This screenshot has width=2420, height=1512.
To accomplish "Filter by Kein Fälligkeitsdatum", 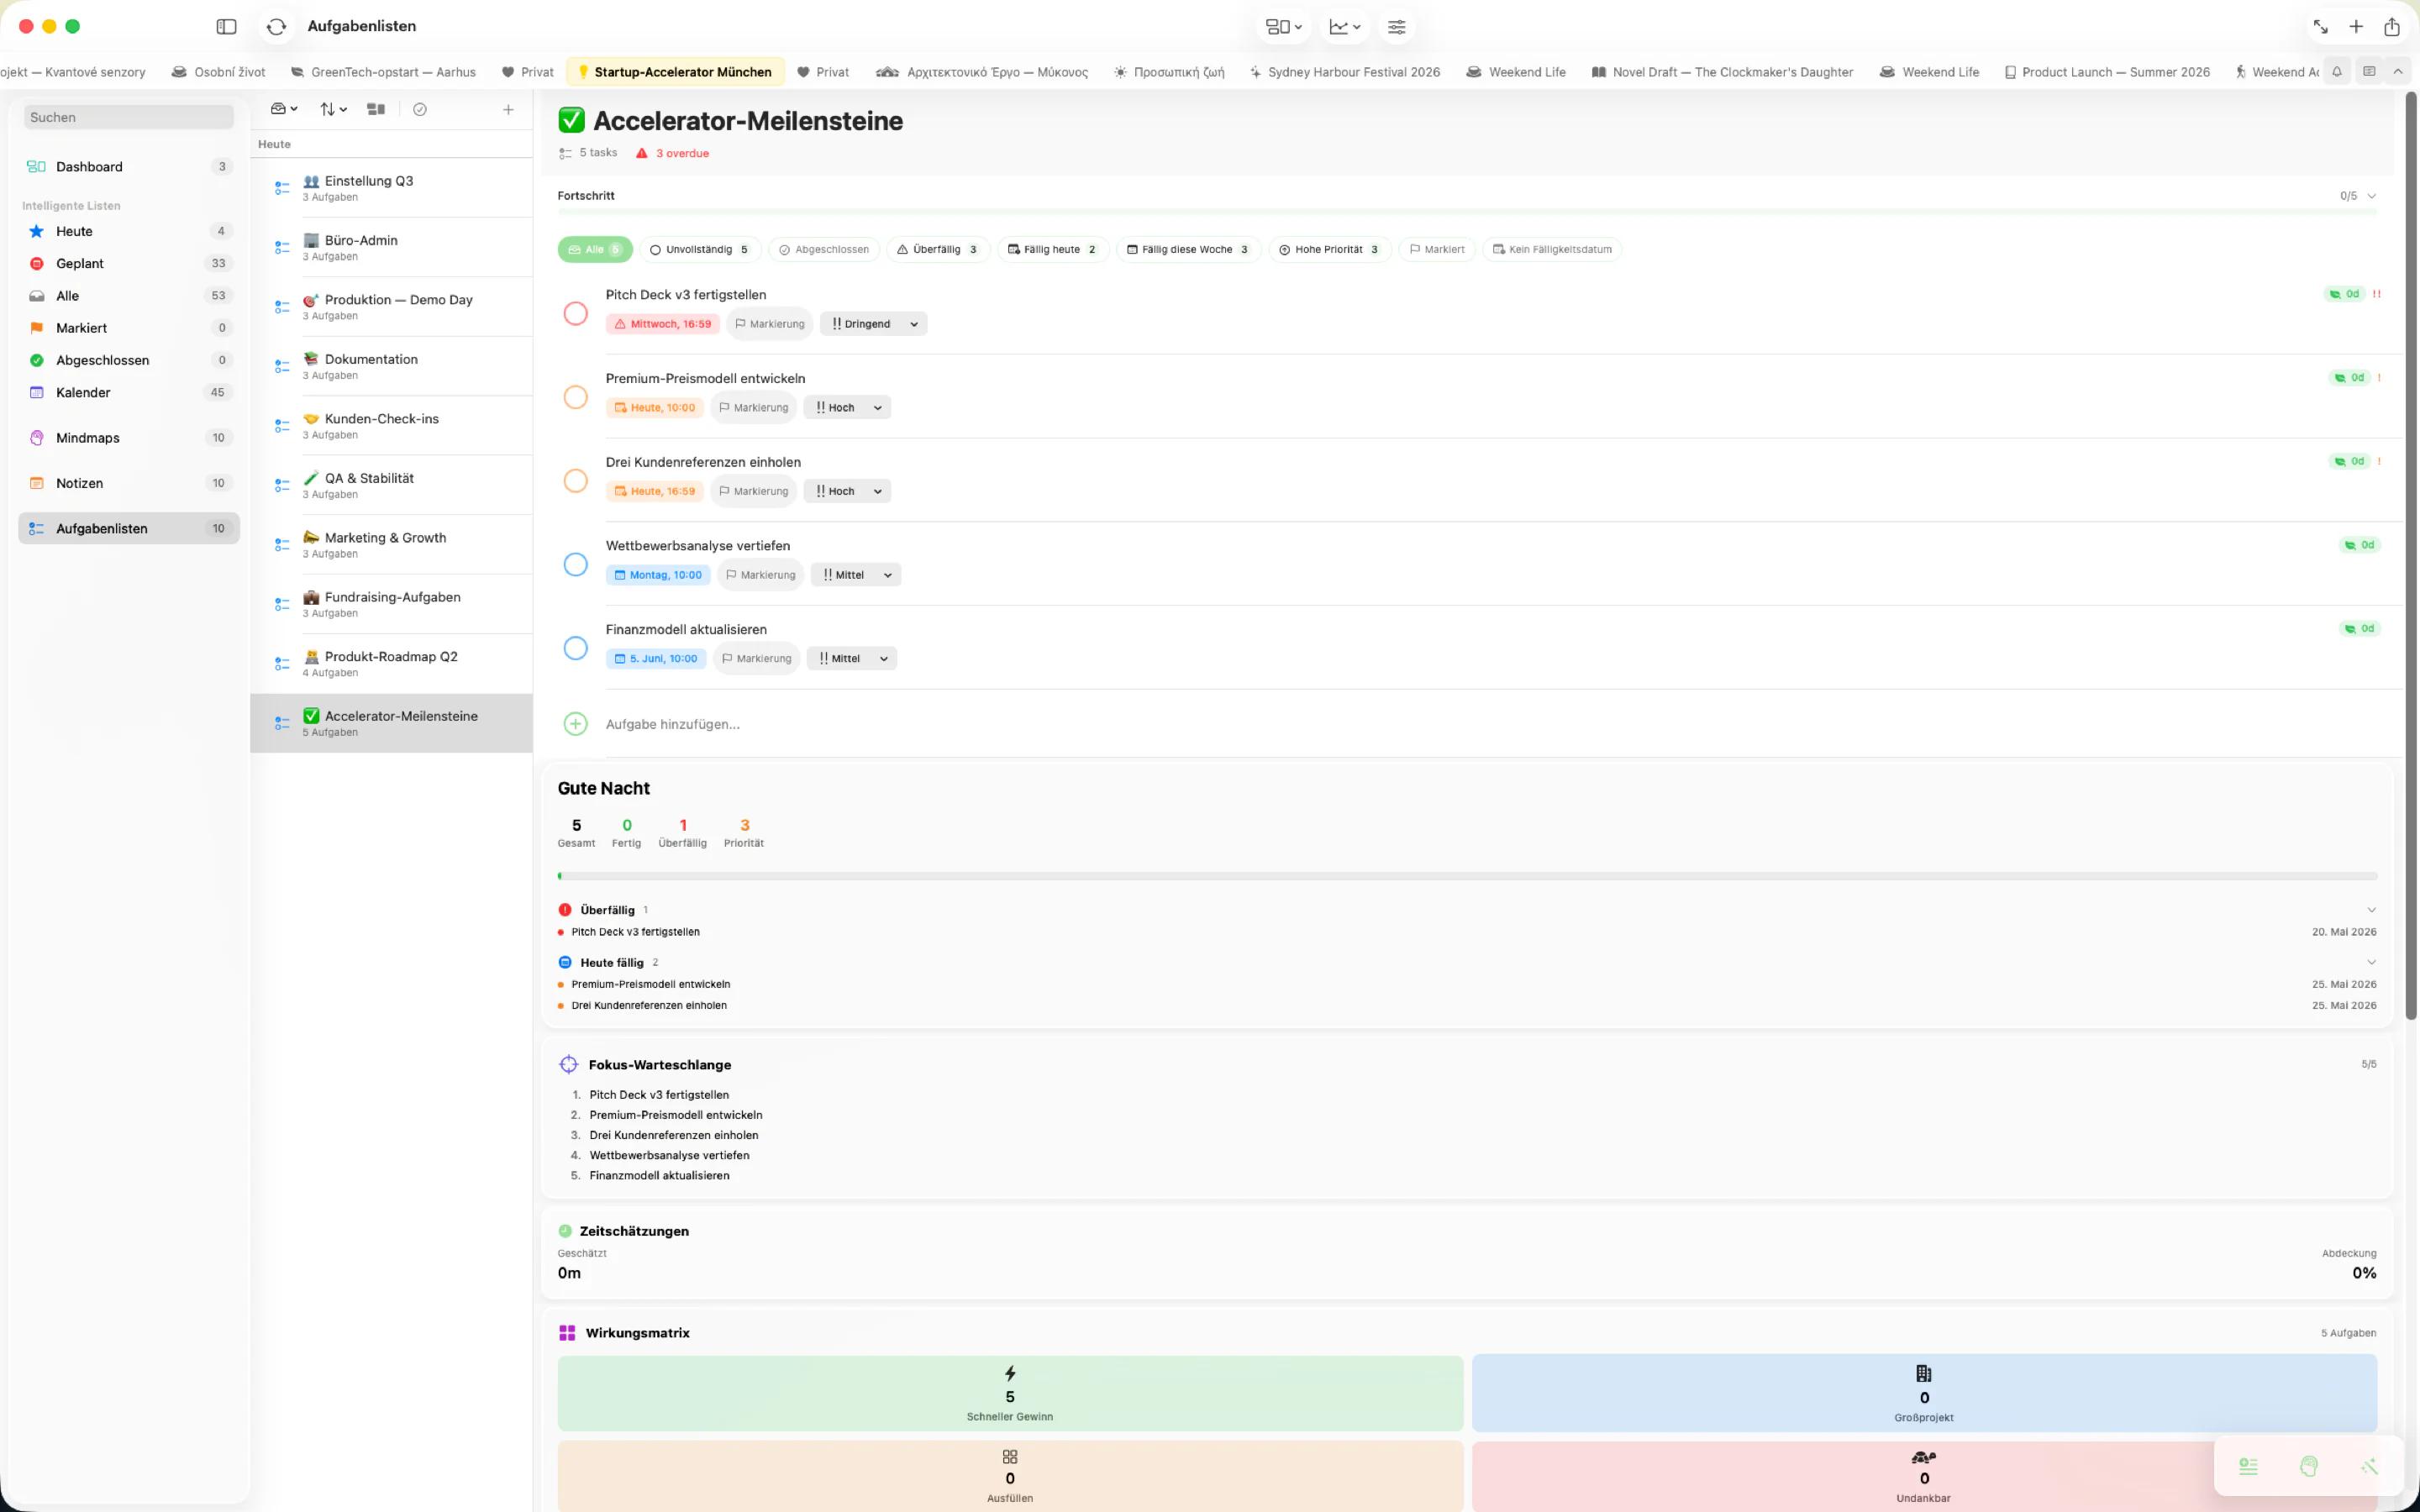I will pyautogui.click(x=1552, y=250).
